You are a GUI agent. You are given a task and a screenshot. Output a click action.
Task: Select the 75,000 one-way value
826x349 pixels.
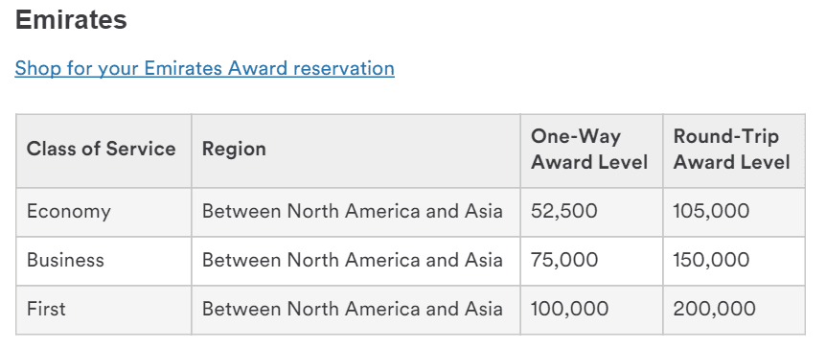coord(564,261)
